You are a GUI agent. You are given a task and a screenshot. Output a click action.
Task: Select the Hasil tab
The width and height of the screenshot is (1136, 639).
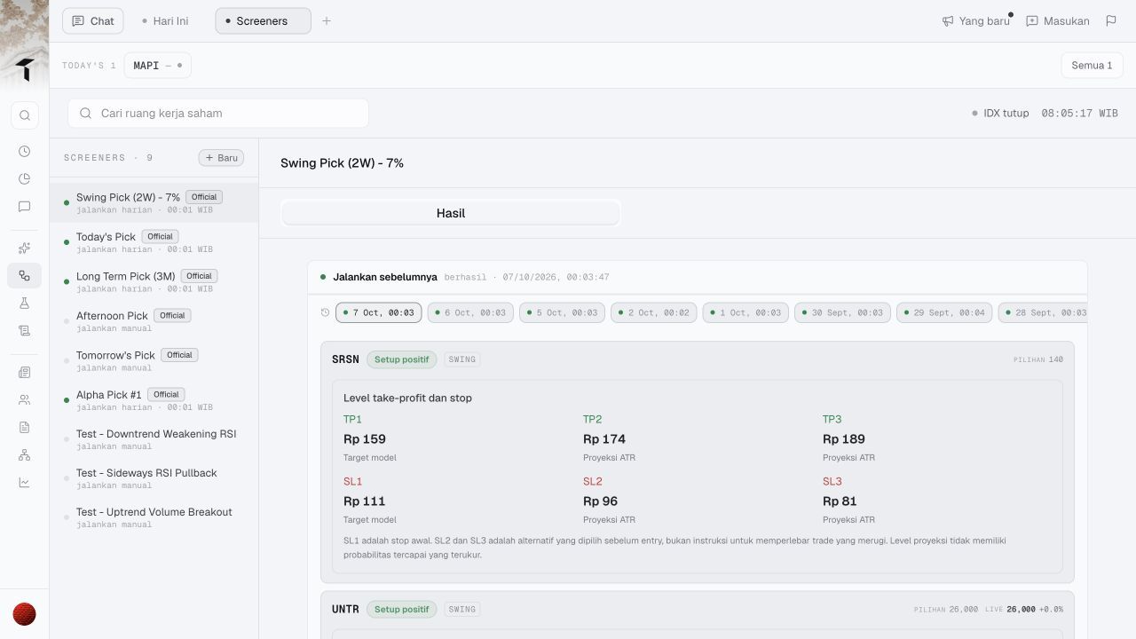coord(451,213)
